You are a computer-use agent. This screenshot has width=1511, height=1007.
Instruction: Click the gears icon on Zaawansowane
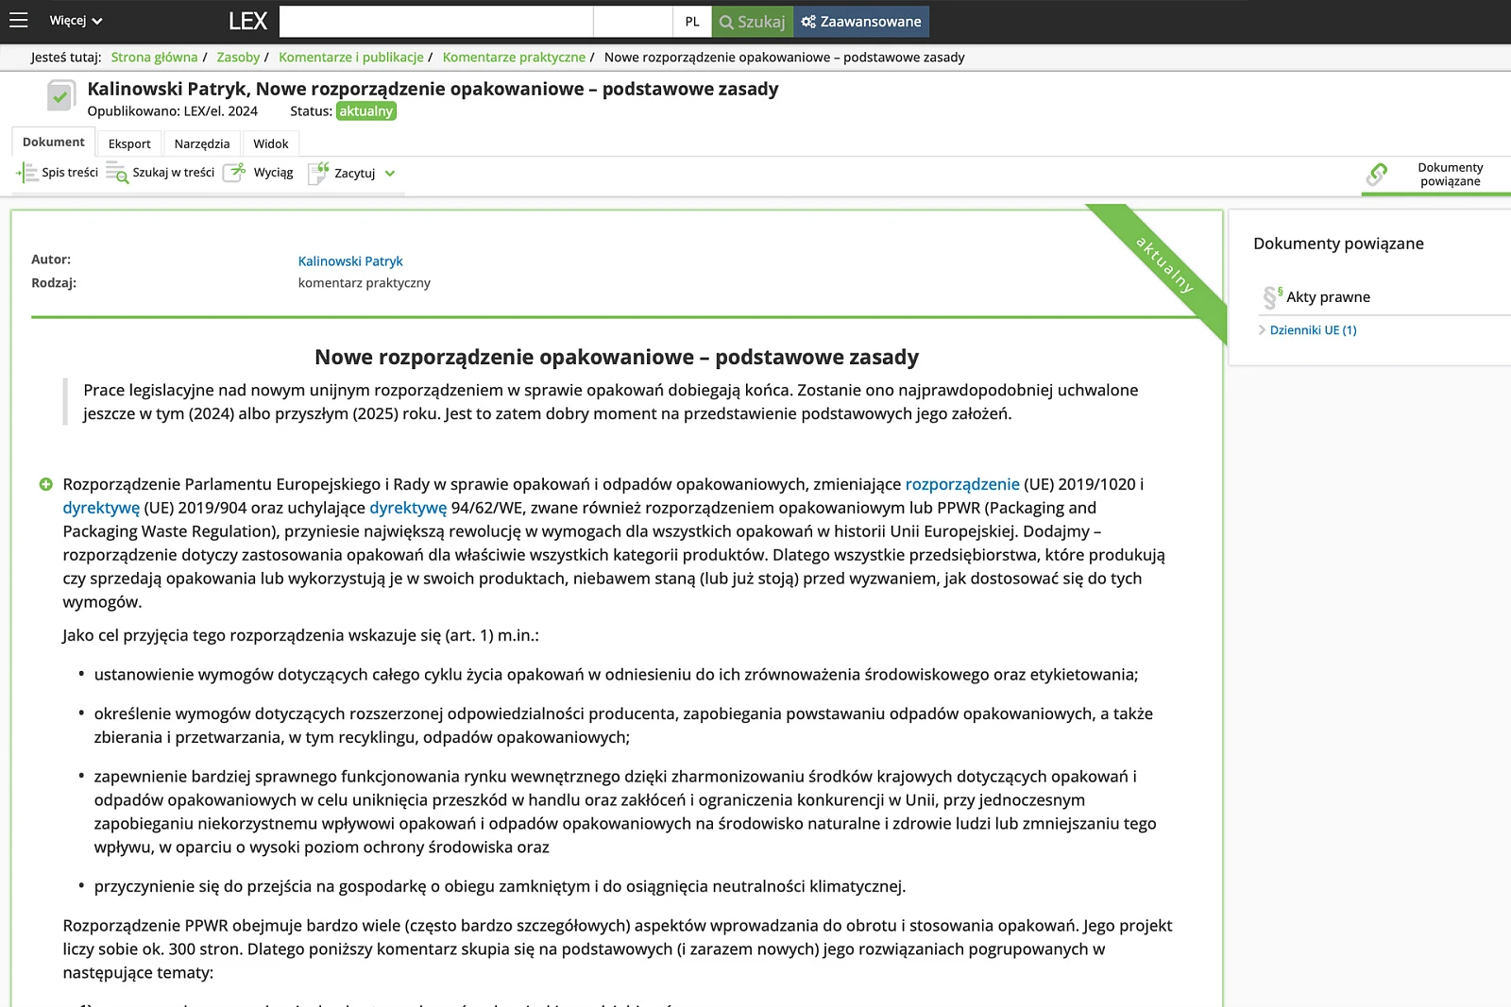pyautogui.click(x=808, y=22)
